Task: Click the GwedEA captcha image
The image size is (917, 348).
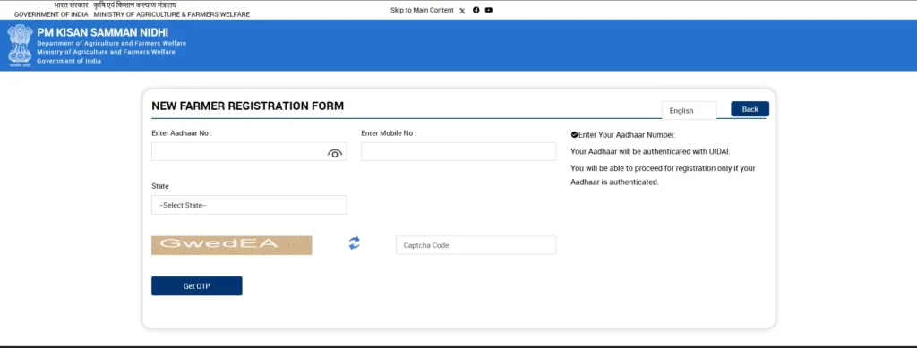Action: click(x=232, y=245)
